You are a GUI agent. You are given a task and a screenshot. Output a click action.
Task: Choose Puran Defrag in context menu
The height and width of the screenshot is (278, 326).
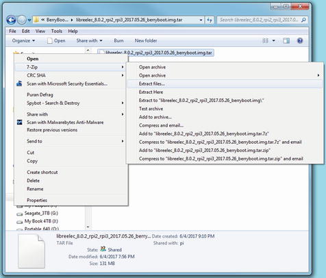pos(71,94)
